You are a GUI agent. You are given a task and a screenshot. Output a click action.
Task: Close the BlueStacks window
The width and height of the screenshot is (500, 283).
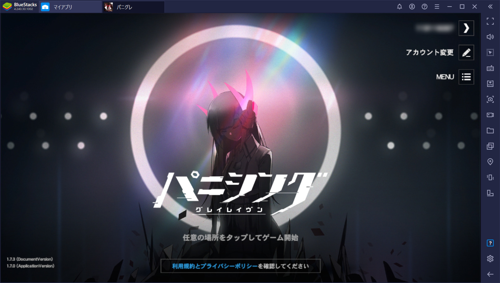tap(475, 7)
